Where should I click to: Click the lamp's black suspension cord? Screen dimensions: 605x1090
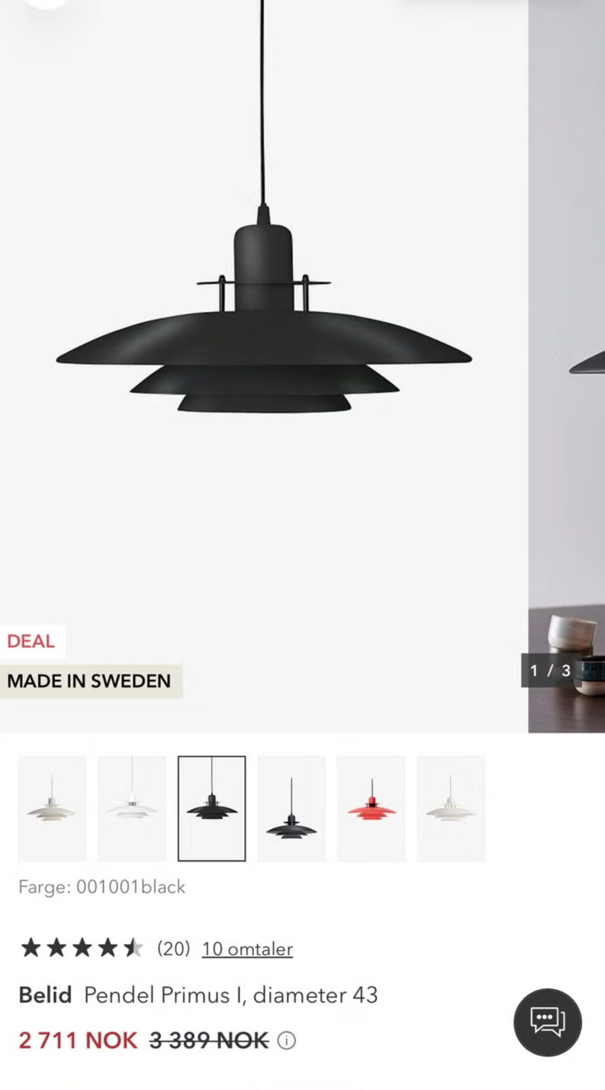pos(262,102)
